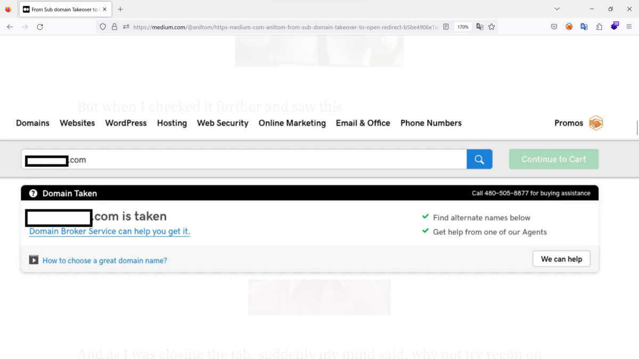This screenshot has height=359, width=639.
Task: Click 'Get help from one of our Agents'
Action: (x=490, y=232)
